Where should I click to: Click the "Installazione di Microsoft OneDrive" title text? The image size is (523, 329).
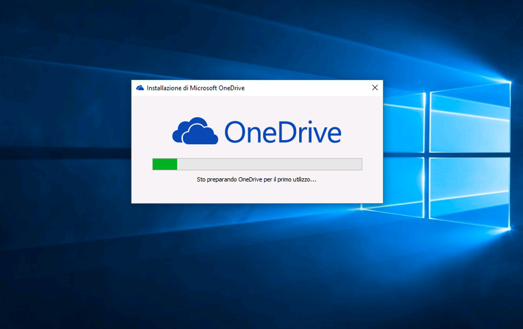(x=196, y=88)
